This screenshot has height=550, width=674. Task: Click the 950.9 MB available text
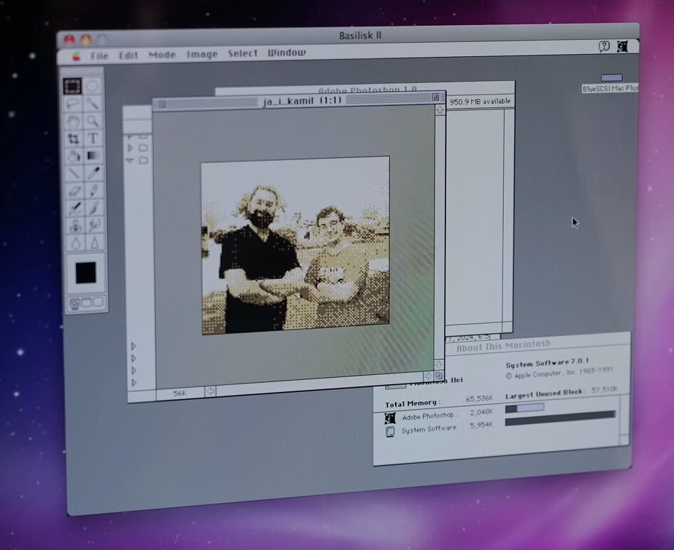480,102
